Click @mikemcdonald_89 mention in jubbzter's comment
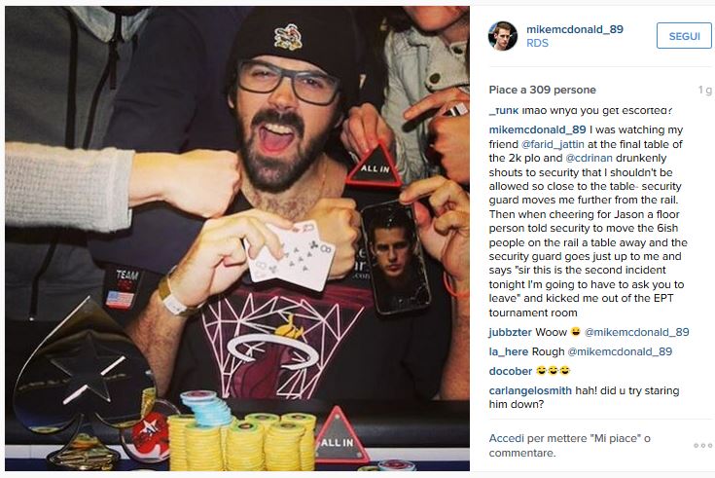715x478 pixels. [x=636, y=332]
